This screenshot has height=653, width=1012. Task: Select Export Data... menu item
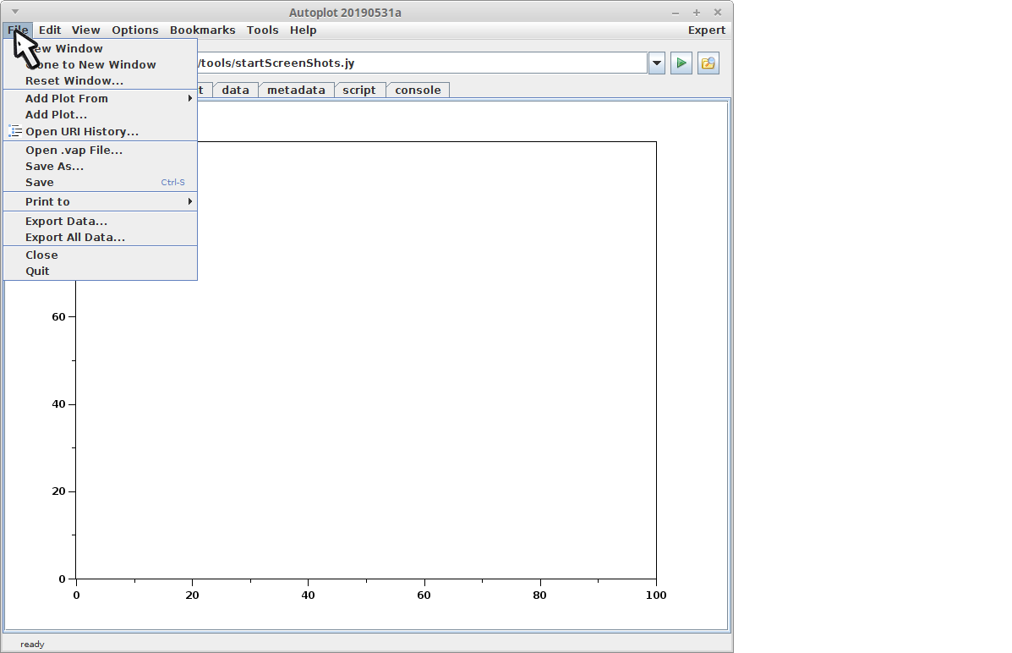click(x=100, y=221)
